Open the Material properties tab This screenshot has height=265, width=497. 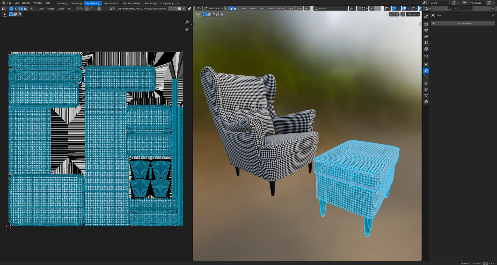tap(426, 102)
